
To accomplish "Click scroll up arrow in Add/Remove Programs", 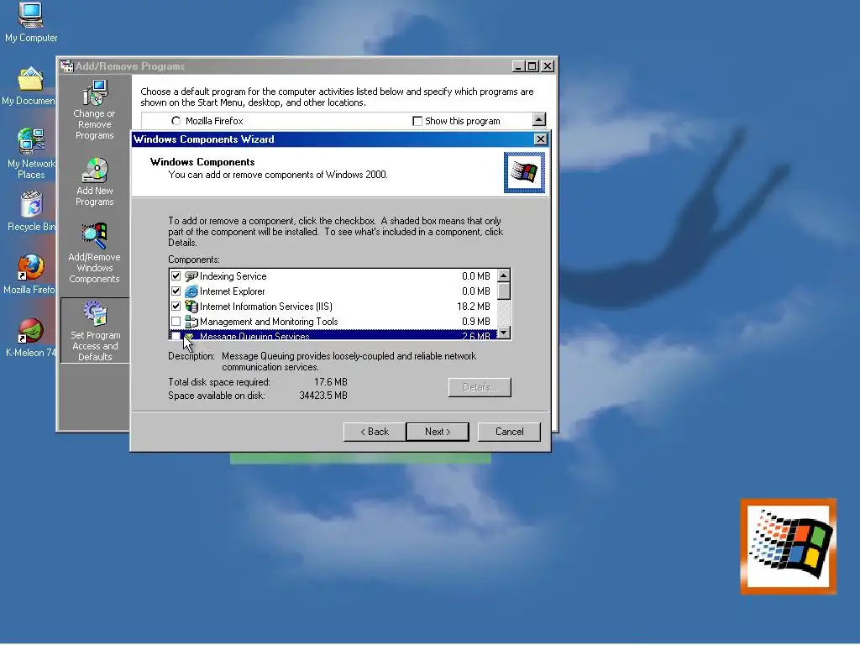I will (538, 119).
